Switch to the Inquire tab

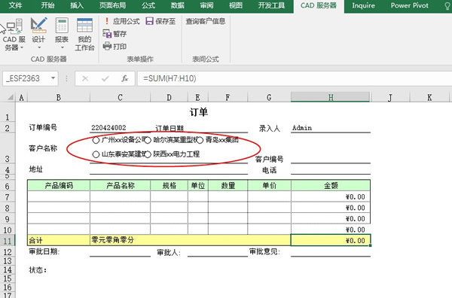[x=364, y=5]
